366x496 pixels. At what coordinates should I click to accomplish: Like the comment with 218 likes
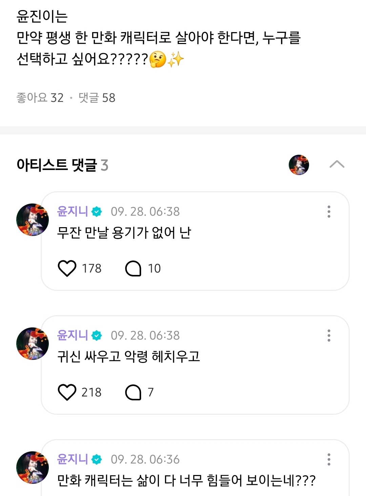pos(67,392)
